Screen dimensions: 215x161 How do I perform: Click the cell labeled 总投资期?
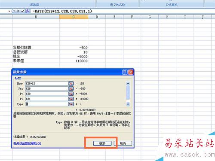[36, 52]
